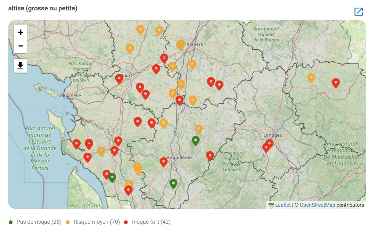Download the map image
Screen dimensions: 375x230
[21, 66]
